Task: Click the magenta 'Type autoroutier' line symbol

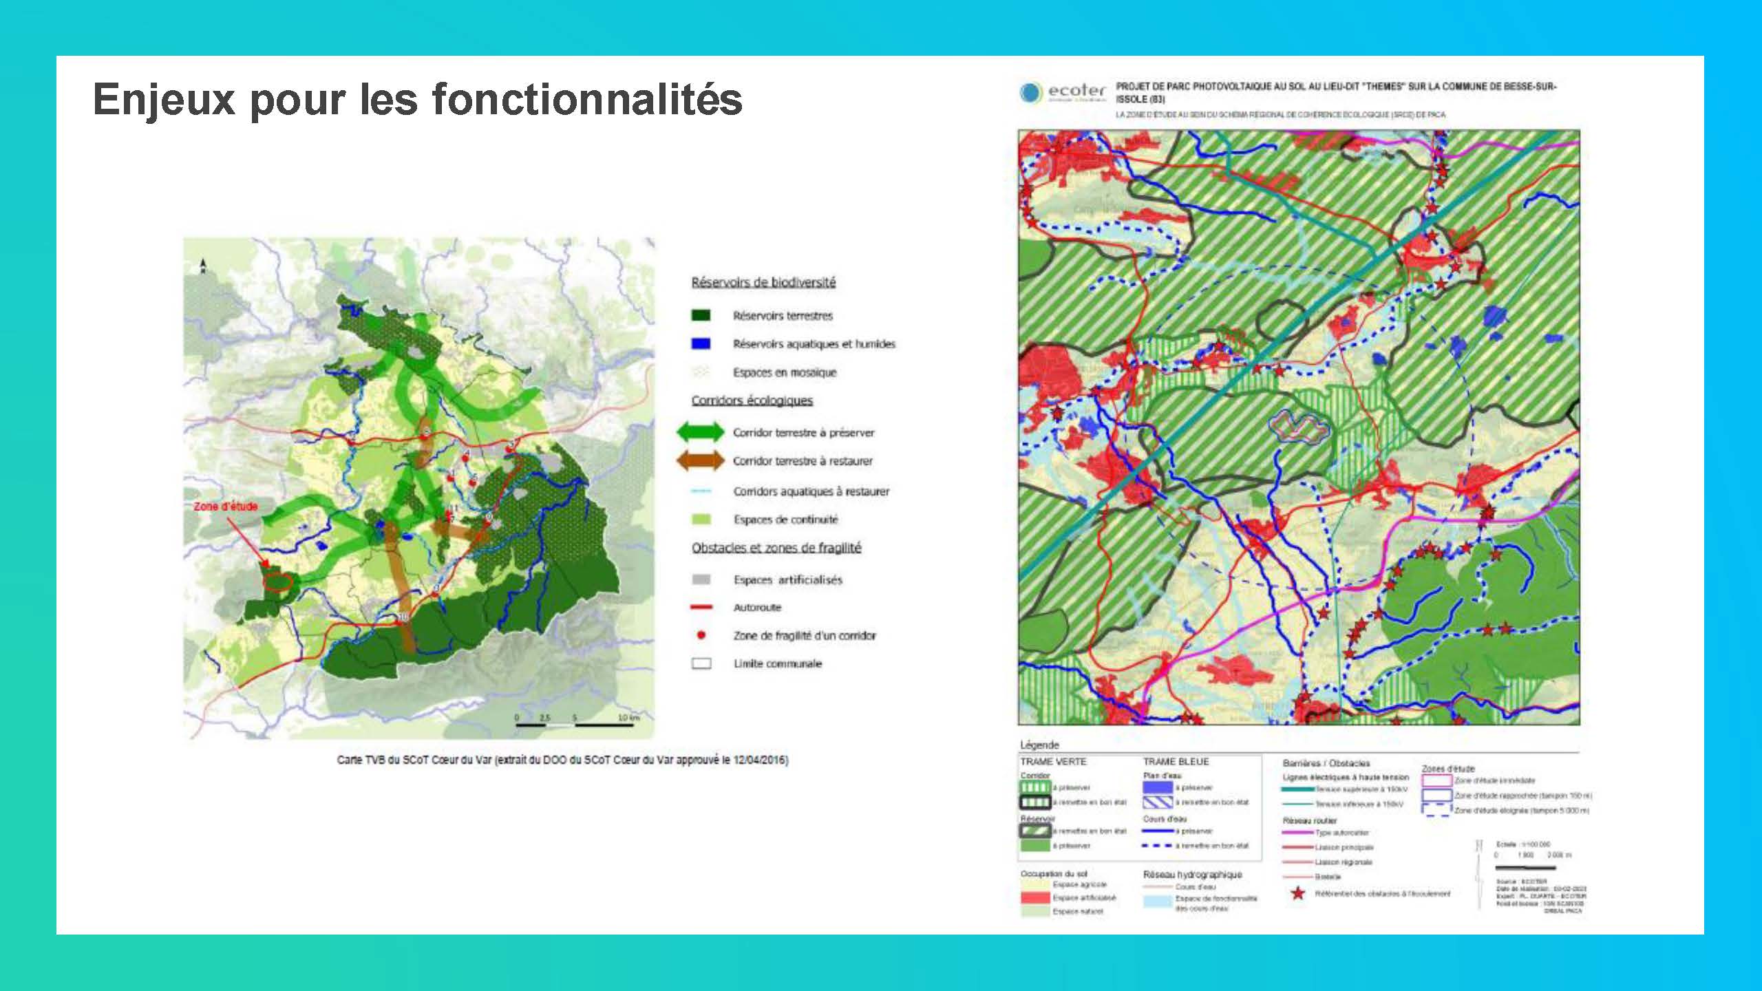Action: (1299, 833)
